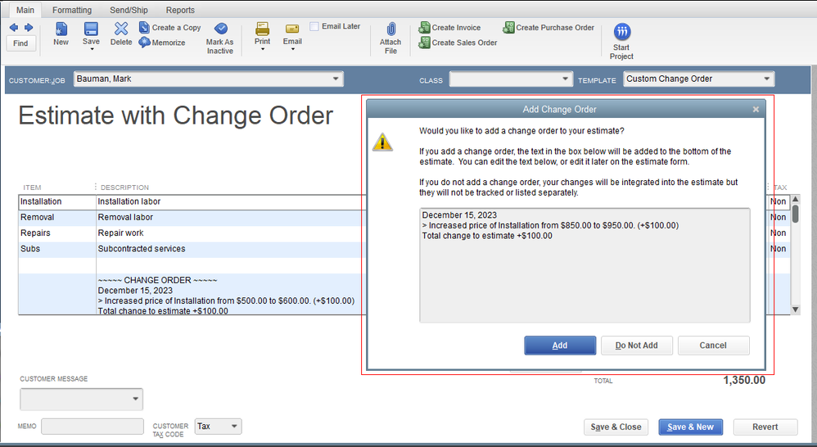Click Cancel in the dialog

click(x=713, y=345)
